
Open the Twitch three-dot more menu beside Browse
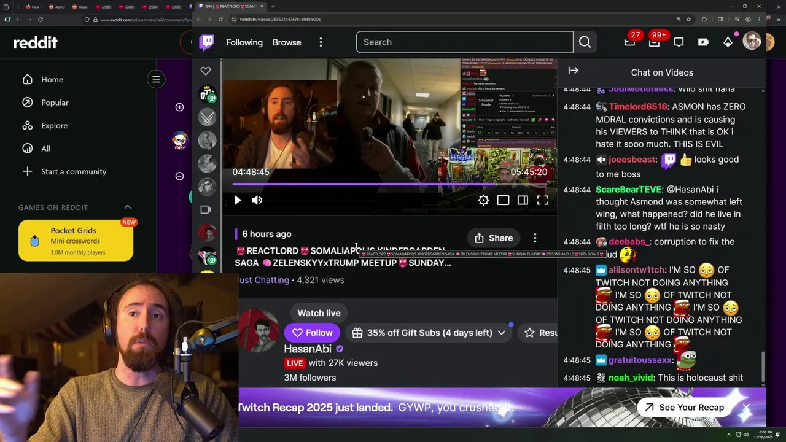(321, 42)
